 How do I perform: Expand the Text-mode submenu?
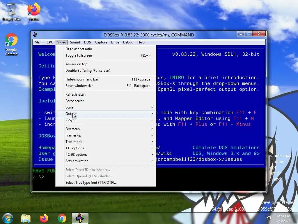point(106,142)
